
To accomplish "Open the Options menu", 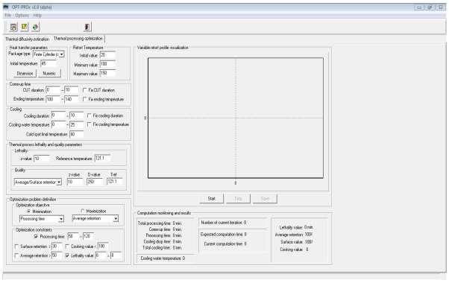I will (x=22, y=16).
